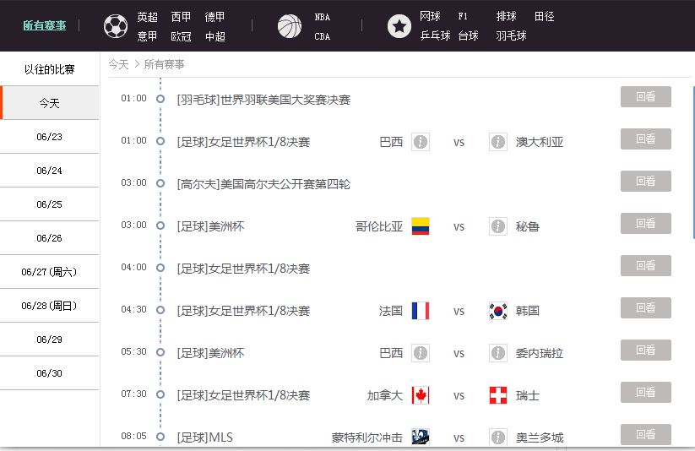Click Montreal Impact team logo
Screen dimensions: 695x451
421,437
